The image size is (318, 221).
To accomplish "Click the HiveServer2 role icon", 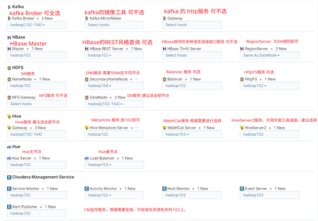I will 241,128.
